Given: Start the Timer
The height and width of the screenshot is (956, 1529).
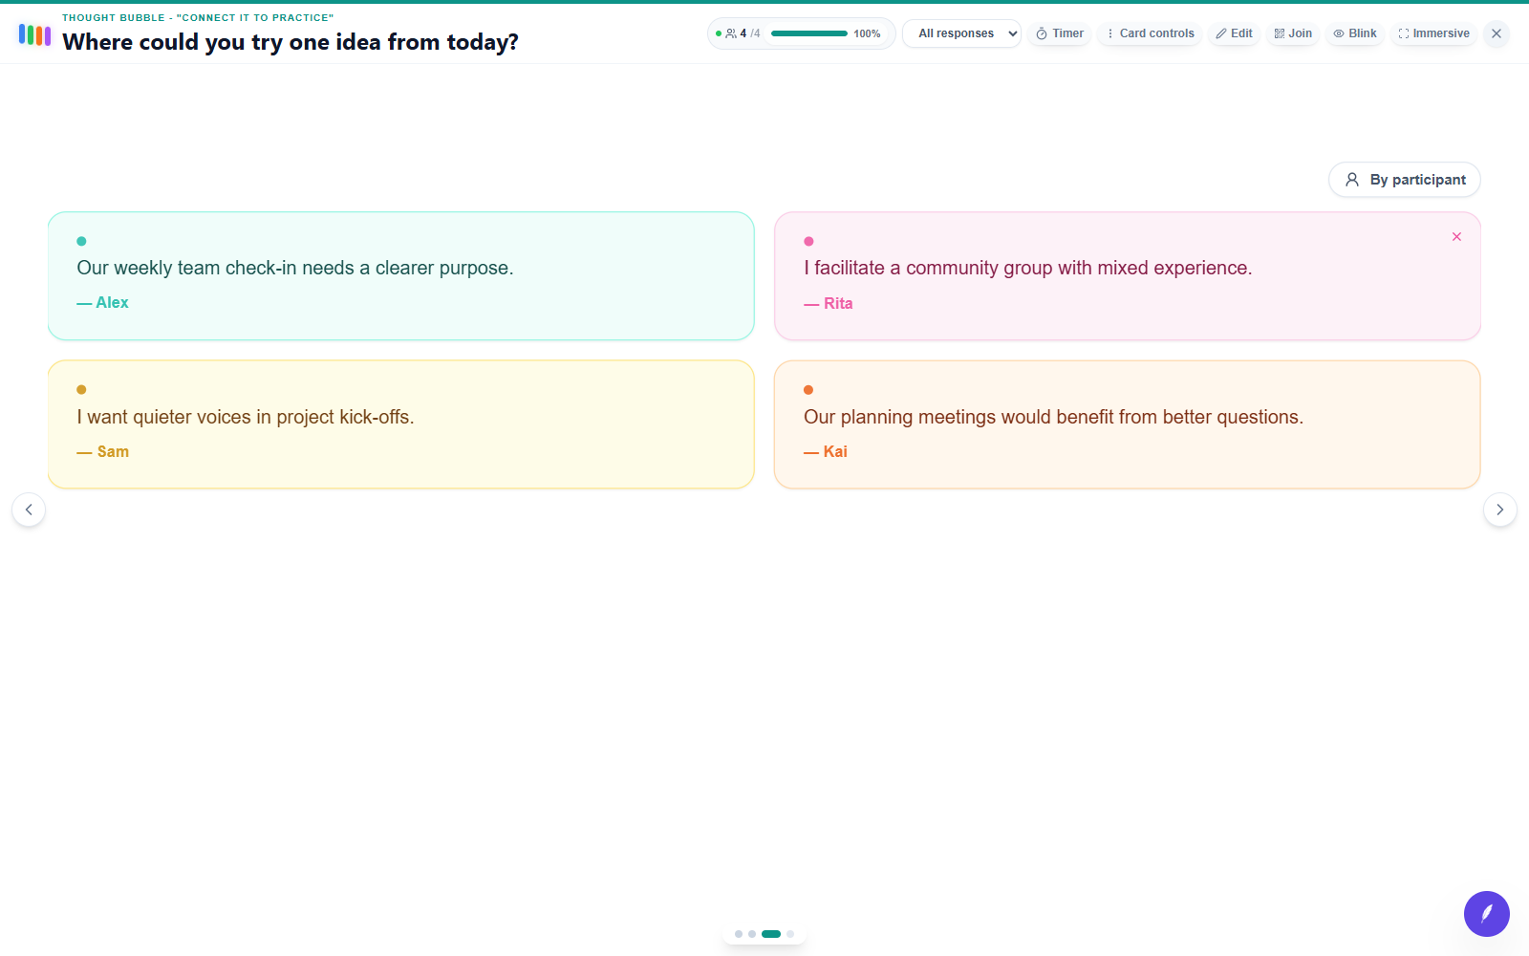Looking at the screenshot, I should (1060, 33).
